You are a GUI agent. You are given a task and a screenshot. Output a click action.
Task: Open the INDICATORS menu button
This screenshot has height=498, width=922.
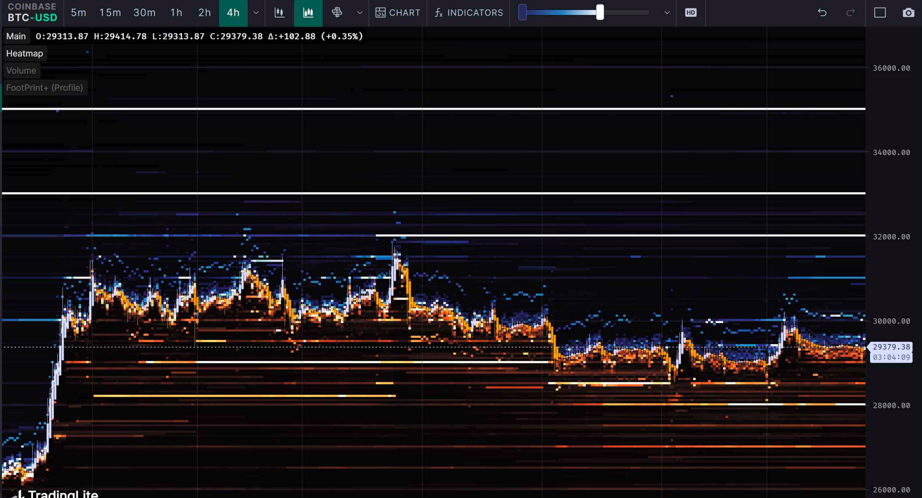[468, 13]
